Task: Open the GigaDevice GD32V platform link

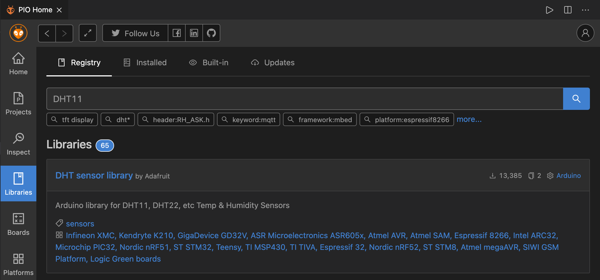Action: 212,235
